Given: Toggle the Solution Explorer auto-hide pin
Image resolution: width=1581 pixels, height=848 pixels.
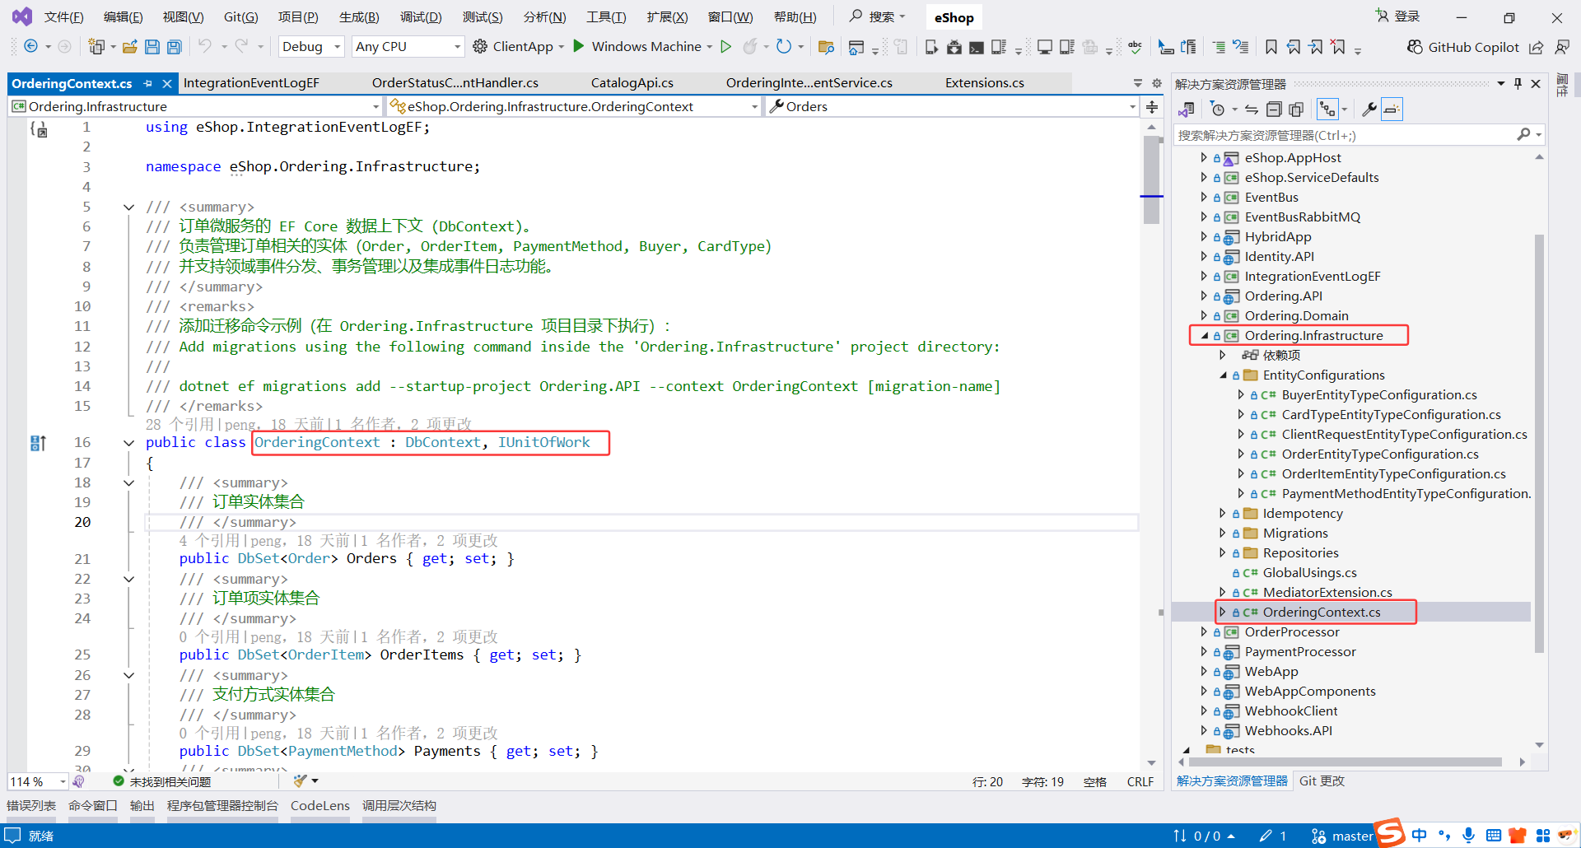Looking at the screenshot, I should click(x=1518, y=83).
